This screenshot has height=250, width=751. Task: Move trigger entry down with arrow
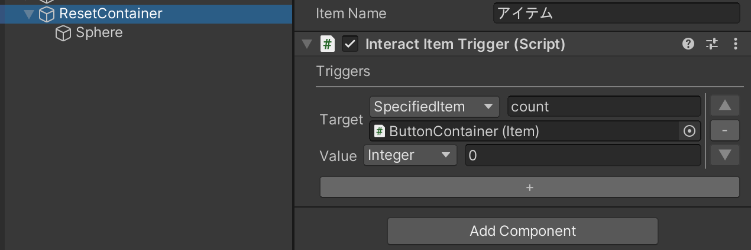coord(725,155)
